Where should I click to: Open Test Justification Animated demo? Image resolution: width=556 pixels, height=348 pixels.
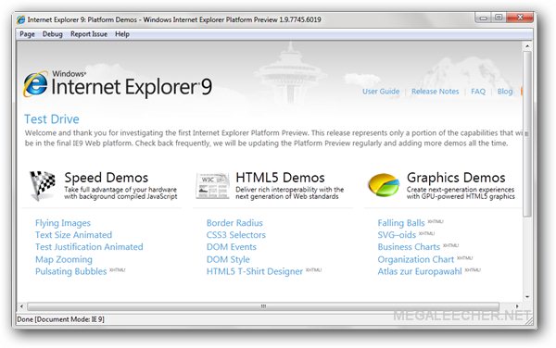pyautogui.click(x=89, y=247)
